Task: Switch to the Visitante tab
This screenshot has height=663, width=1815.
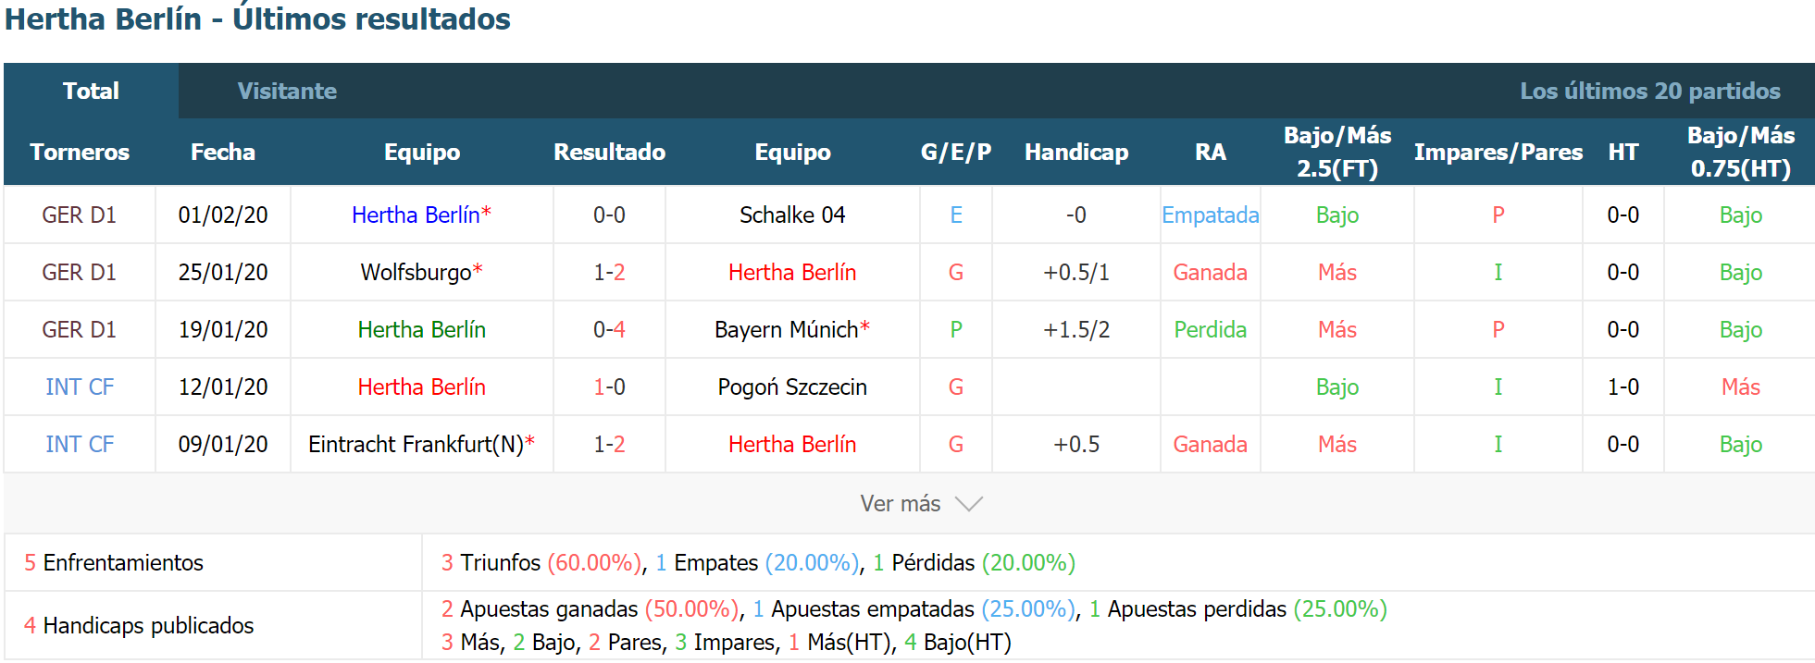Action: point(287,91)
